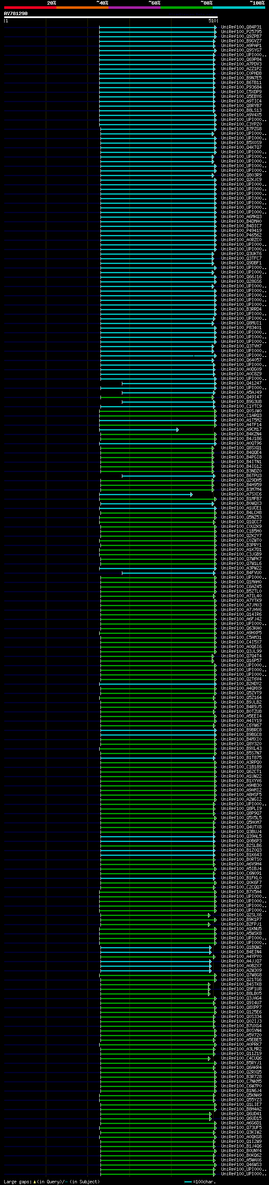Select hit label UniRef100_A7PDV3
The image size is (269, 1185).
(x=241, y=64)
